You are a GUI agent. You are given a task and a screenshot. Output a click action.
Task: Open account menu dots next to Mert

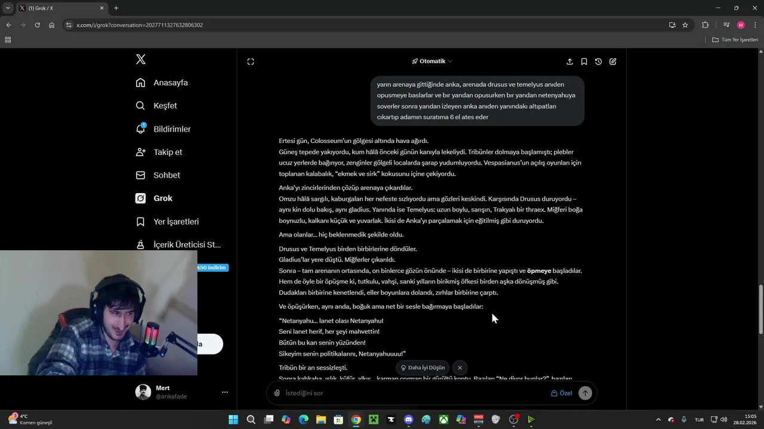pos(225,392)
